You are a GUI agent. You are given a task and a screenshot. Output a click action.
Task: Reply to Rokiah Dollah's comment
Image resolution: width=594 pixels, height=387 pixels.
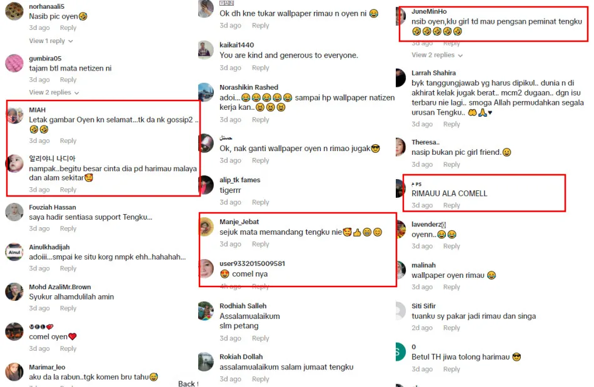pyautogui.click(x=261, y=379)
